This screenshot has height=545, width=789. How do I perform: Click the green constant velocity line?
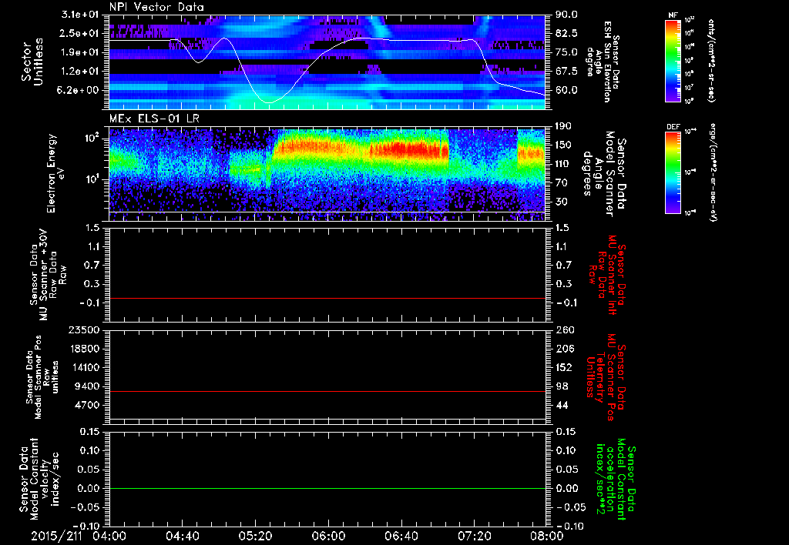coord(327,489)
